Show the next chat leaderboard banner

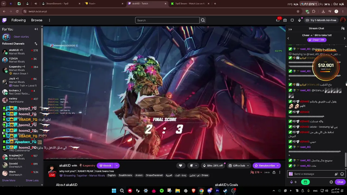(x=345, y=38)
